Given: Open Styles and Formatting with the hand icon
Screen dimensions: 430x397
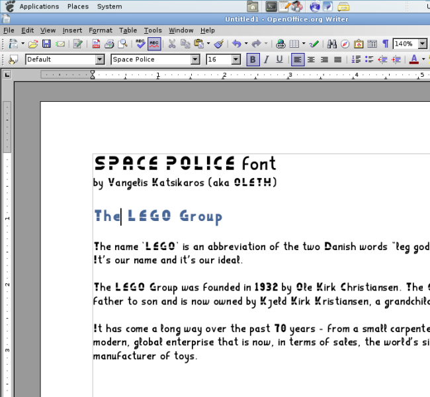Looking at the screenshot, I should (13, 60).
